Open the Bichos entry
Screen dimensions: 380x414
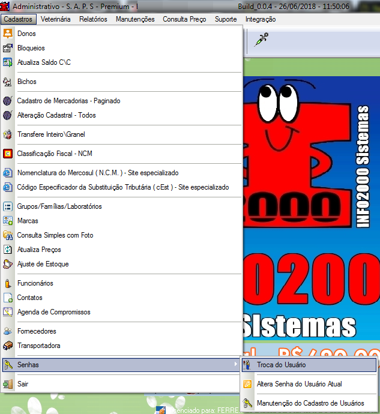(122, 82)
